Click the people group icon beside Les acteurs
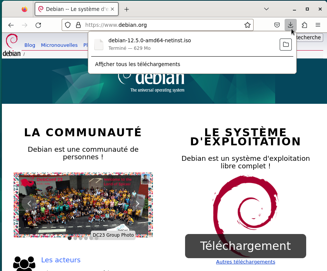The width and height of the screenshot is (327, 271). pyautogui.click(x=24, y=263)
